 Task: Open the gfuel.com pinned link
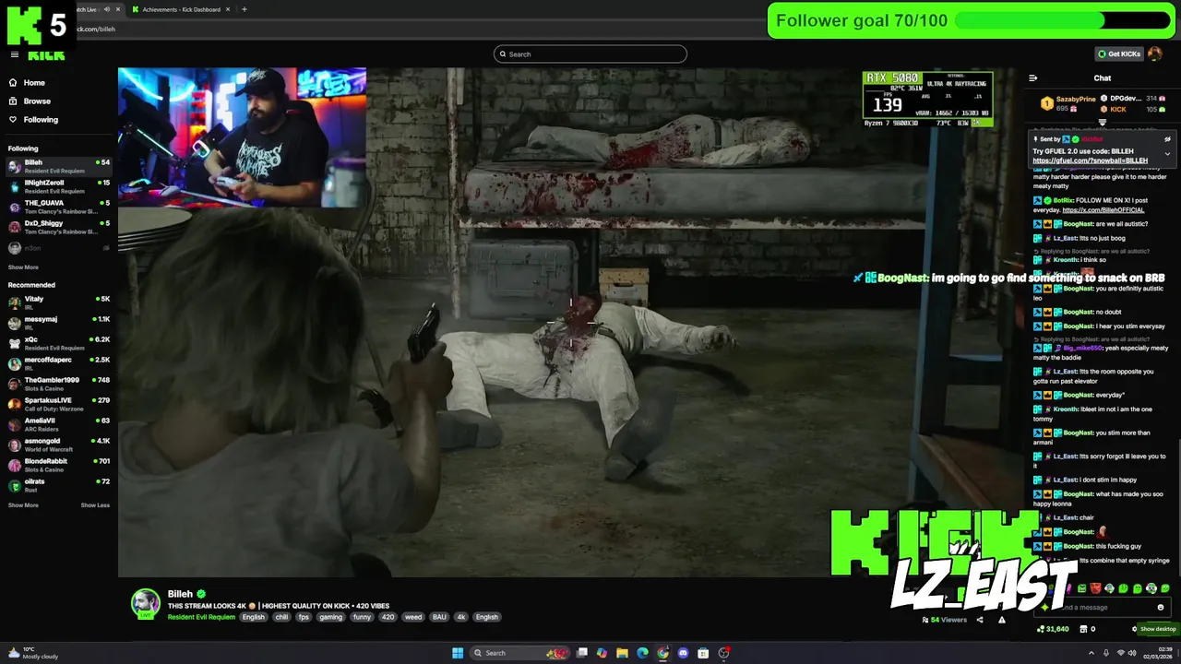pos(1090,160)
